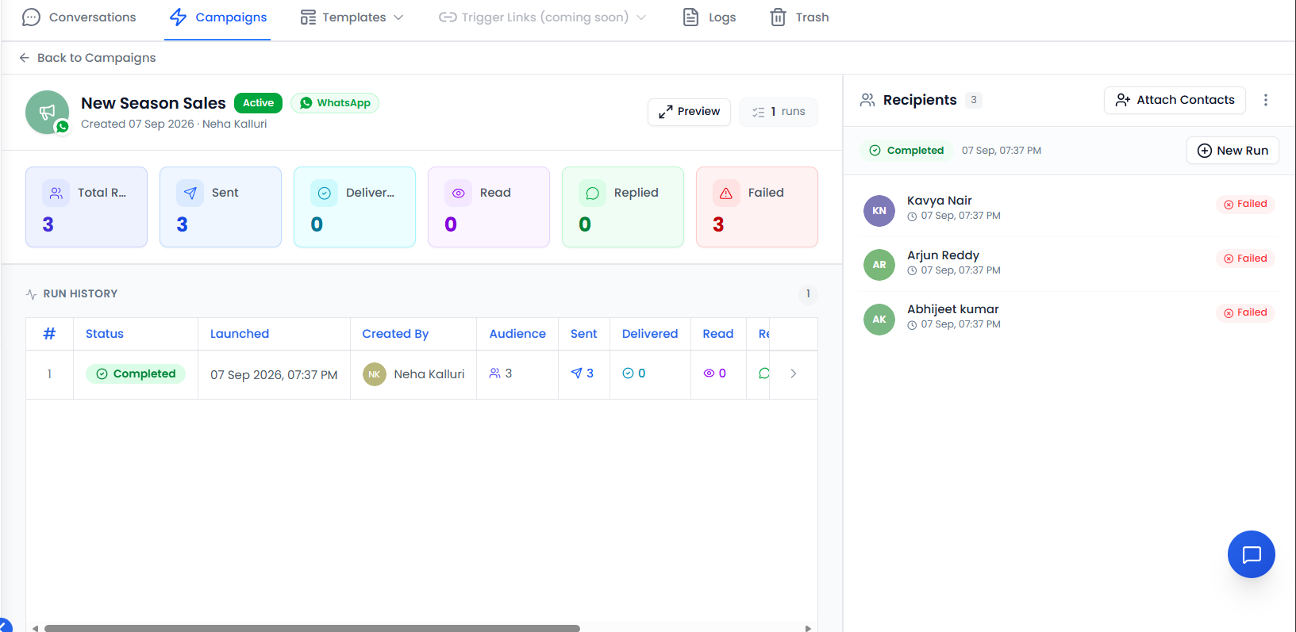Click the horizontal scrollbar under run history
Viewport: 1296px width, 632px height.
pyautogui.click(x=312, y=628)
